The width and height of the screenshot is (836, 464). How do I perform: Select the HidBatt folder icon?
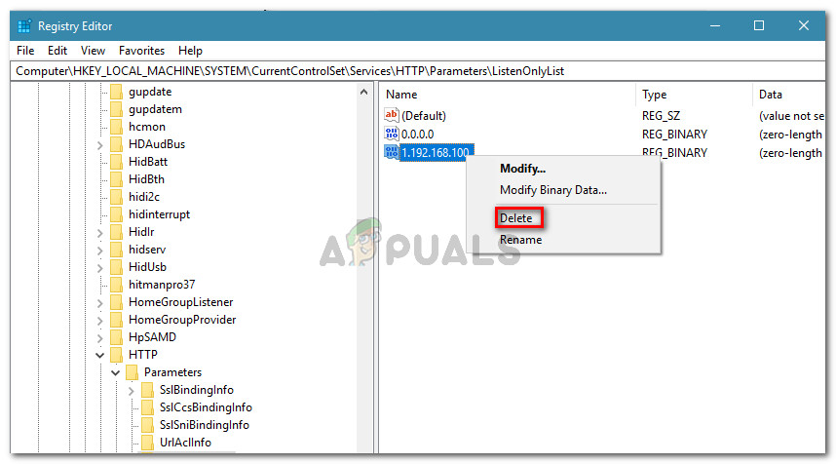(x=116, y=162)
